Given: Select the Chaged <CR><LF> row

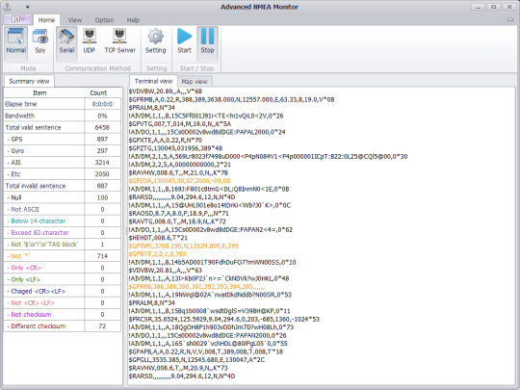Looking at the screenshot, I should coord(62,291).
